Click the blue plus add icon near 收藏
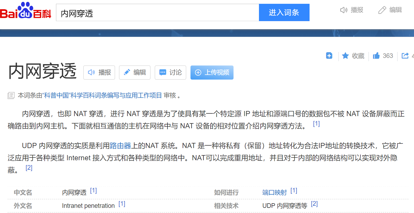414x213 pixels. click(x=329, y=56)
